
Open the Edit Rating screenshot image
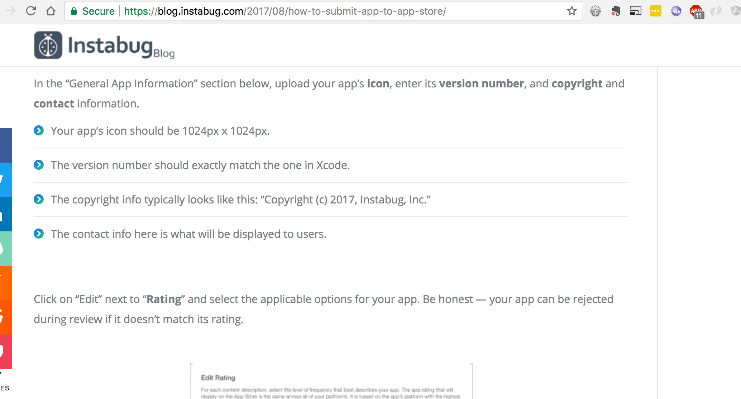pyautogui.click(x=331, y=381)
